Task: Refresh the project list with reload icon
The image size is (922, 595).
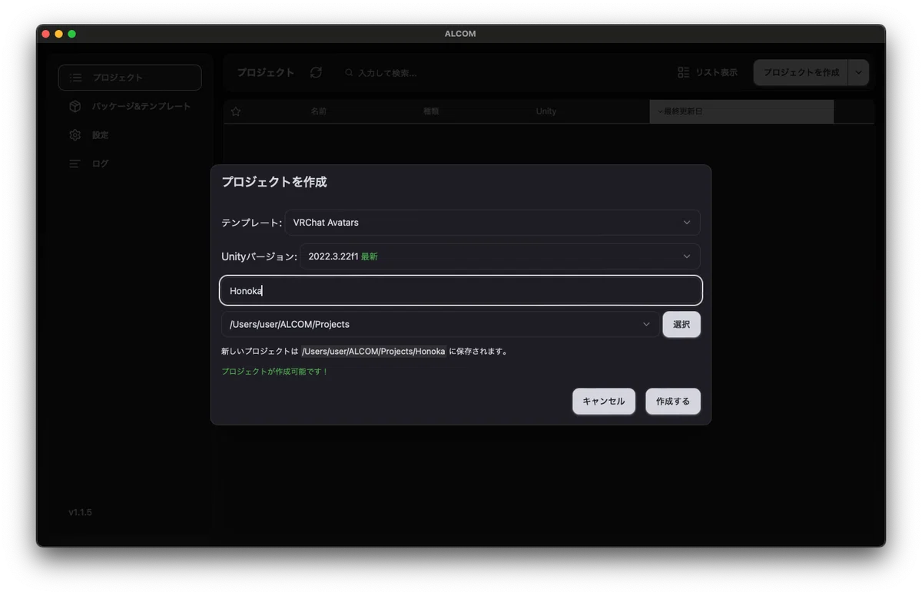Action: (316, 72)
